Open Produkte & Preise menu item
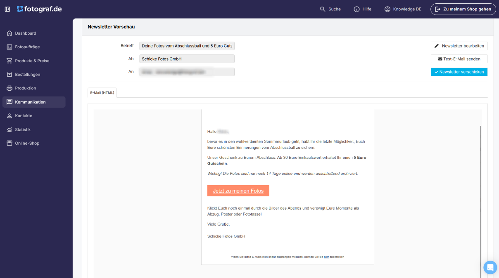The width and height of the screenshot is (499, 278). pyautogui.click(x=34, y=61)
